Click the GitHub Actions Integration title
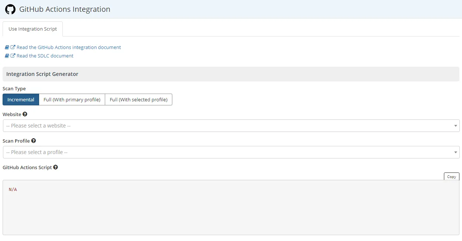 65,9
